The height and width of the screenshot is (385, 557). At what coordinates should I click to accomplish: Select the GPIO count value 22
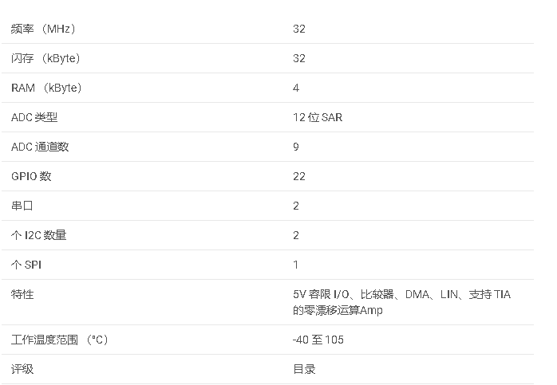click(x=299, y=176)
